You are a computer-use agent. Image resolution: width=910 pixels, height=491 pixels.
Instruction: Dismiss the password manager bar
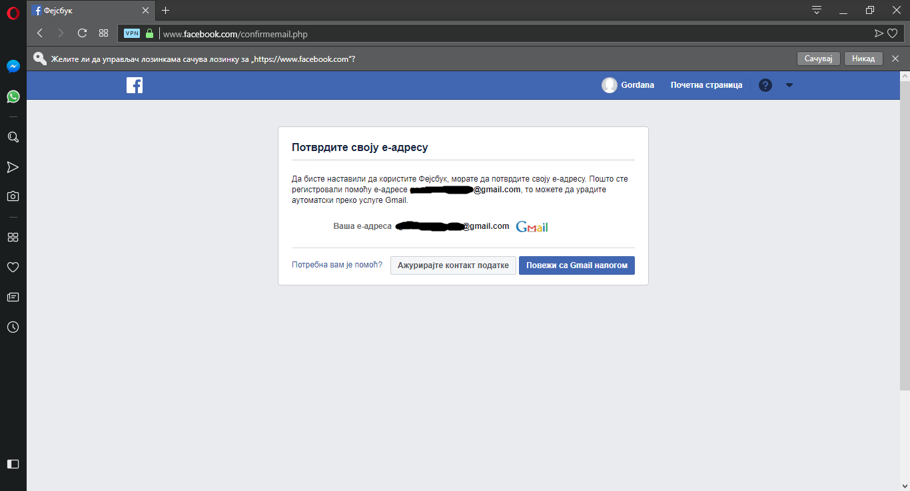click(x=895, y=59)
